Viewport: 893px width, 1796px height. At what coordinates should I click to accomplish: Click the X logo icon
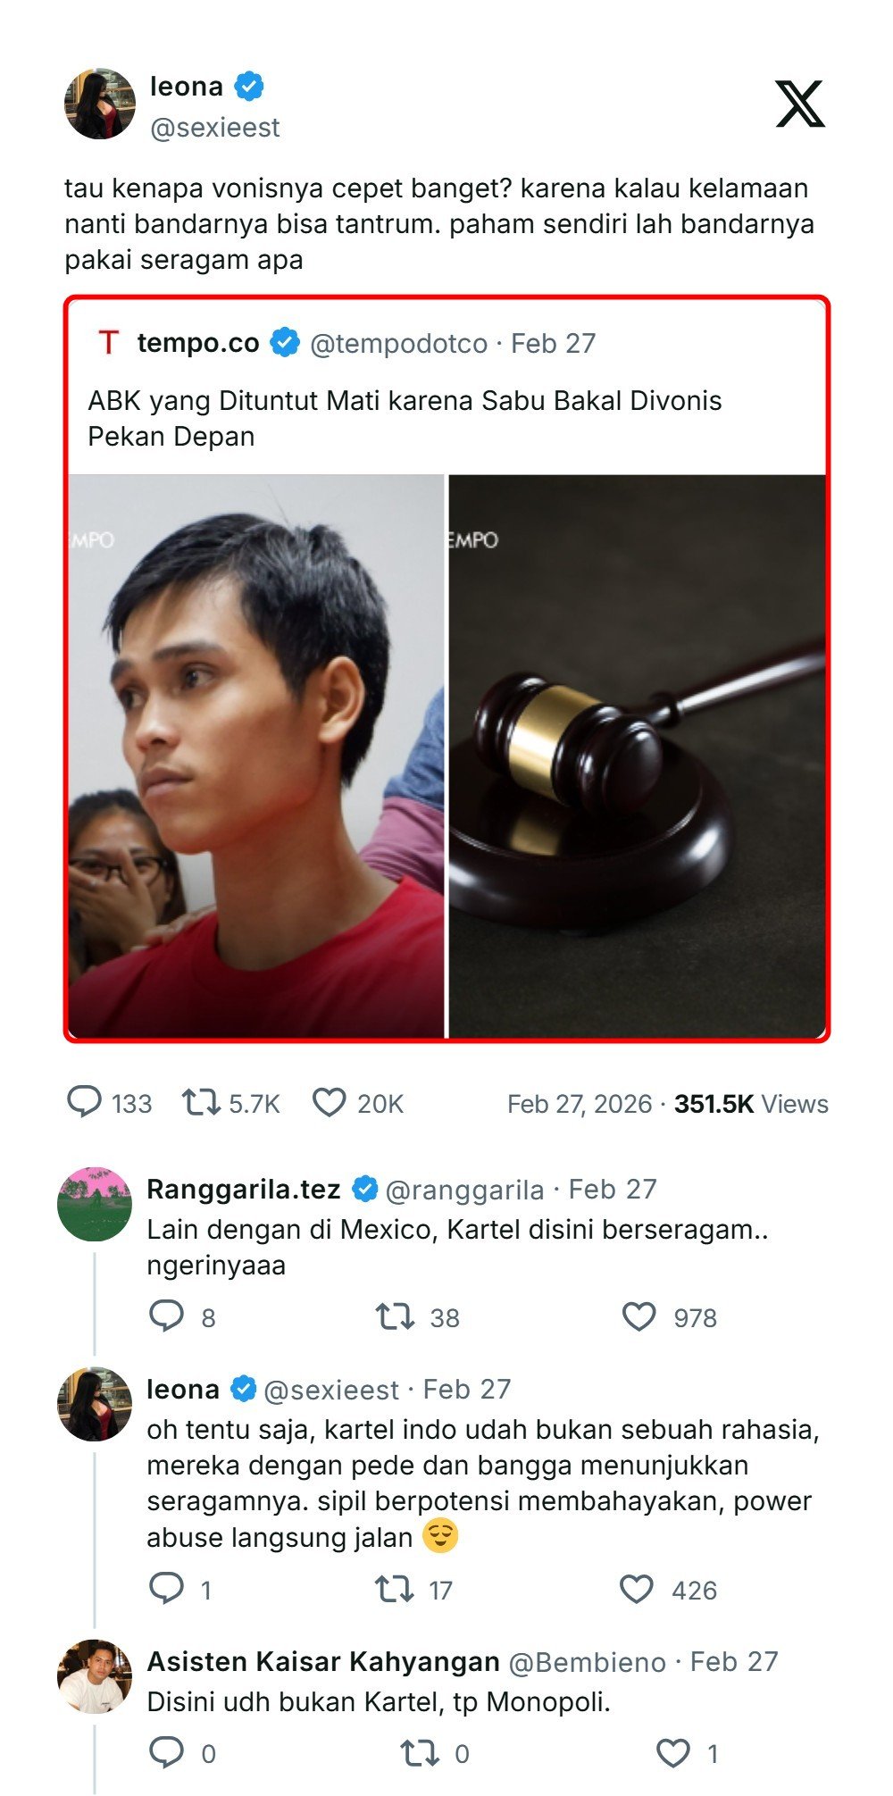click(x=799, y=104)
